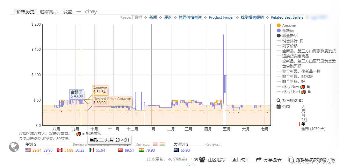Viewport: 339px width, 166px height.
Task: Enable the 特写视图 close-up switch
Action: [301, 101]
